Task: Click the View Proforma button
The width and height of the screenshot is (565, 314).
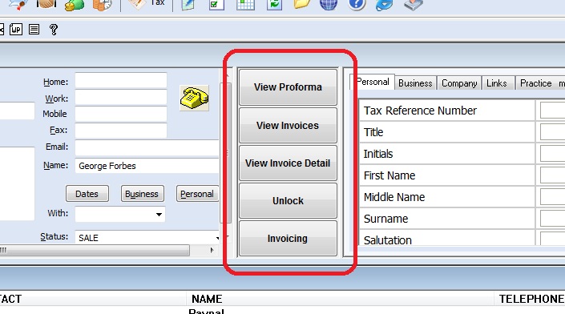Action: (x=288, y=87)
